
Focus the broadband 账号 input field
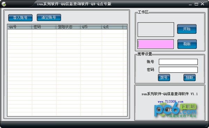click(178, 62)
